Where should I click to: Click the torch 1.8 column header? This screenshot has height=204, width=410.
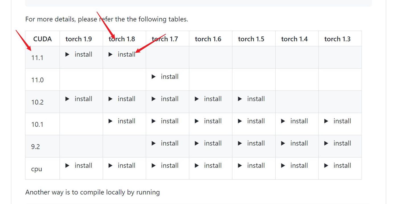pyautogui.click(x=122, y=39)
